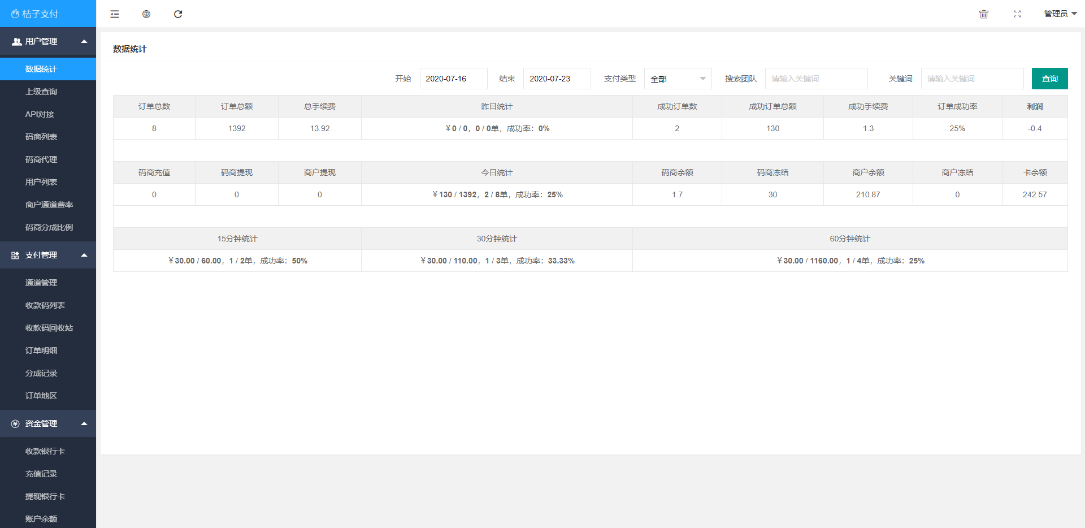Click the refresh page icon
The width and height of the screenshot is (1085, 528).
pos(178,14)
